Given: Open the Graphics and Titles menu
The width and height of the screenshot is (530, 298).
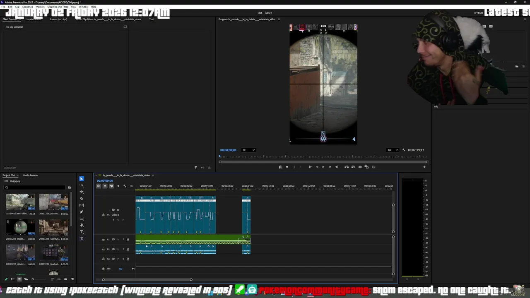Looking at the screenshot, I should 58,7.
